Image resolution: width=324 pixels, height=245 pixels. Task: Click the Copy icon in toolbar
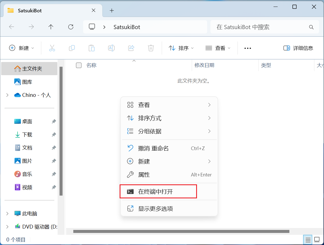72,48
